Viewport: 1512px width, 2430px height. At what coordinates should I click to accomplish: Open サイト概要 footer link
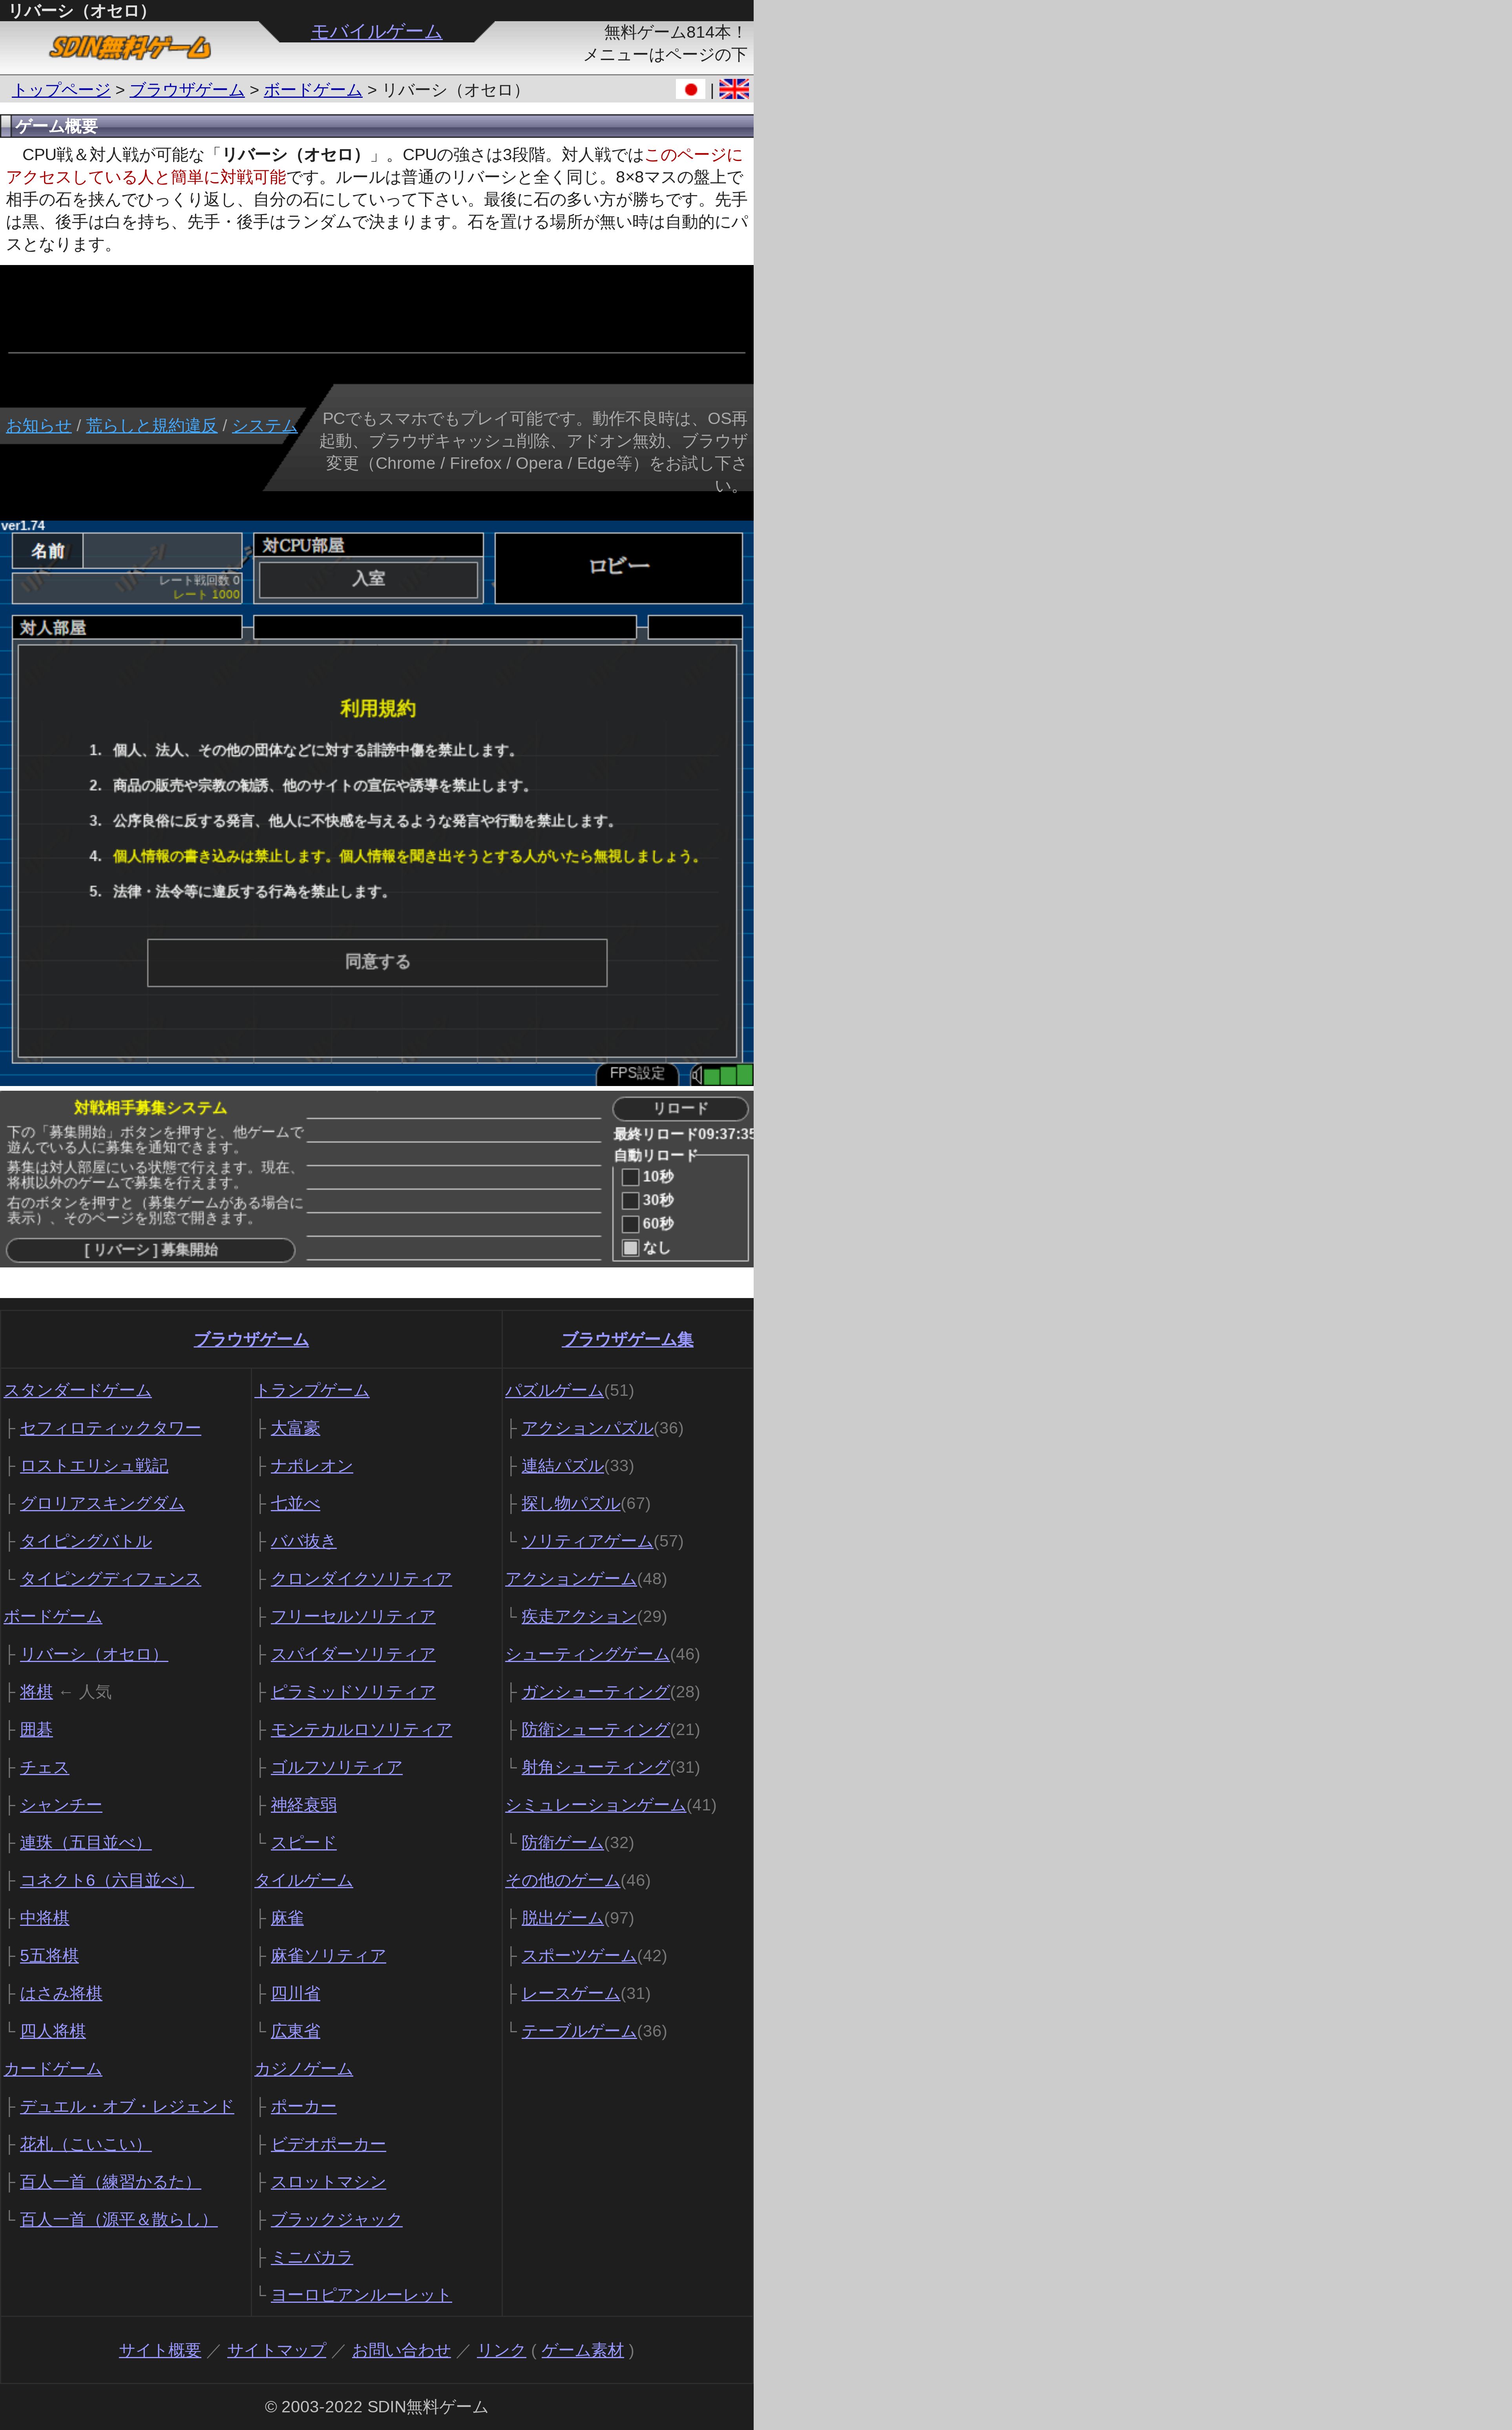coord(160,2351)
